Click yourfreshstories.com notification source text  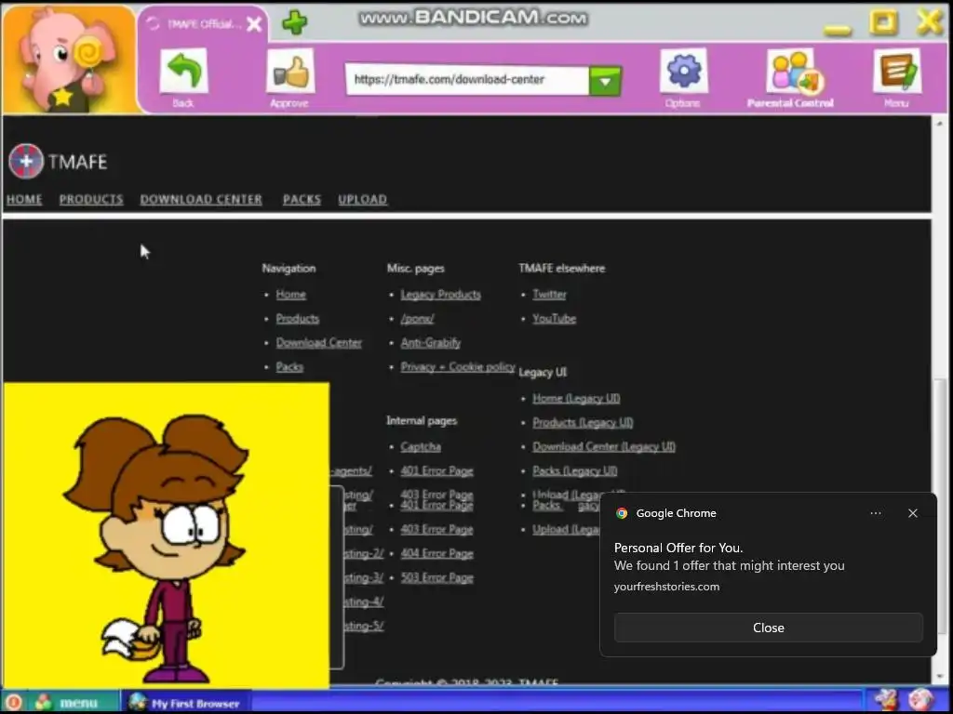click(x=666, y=588)
